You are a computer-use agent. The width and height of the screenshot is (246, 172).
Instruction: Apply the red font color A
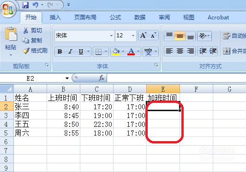point(131,52)
